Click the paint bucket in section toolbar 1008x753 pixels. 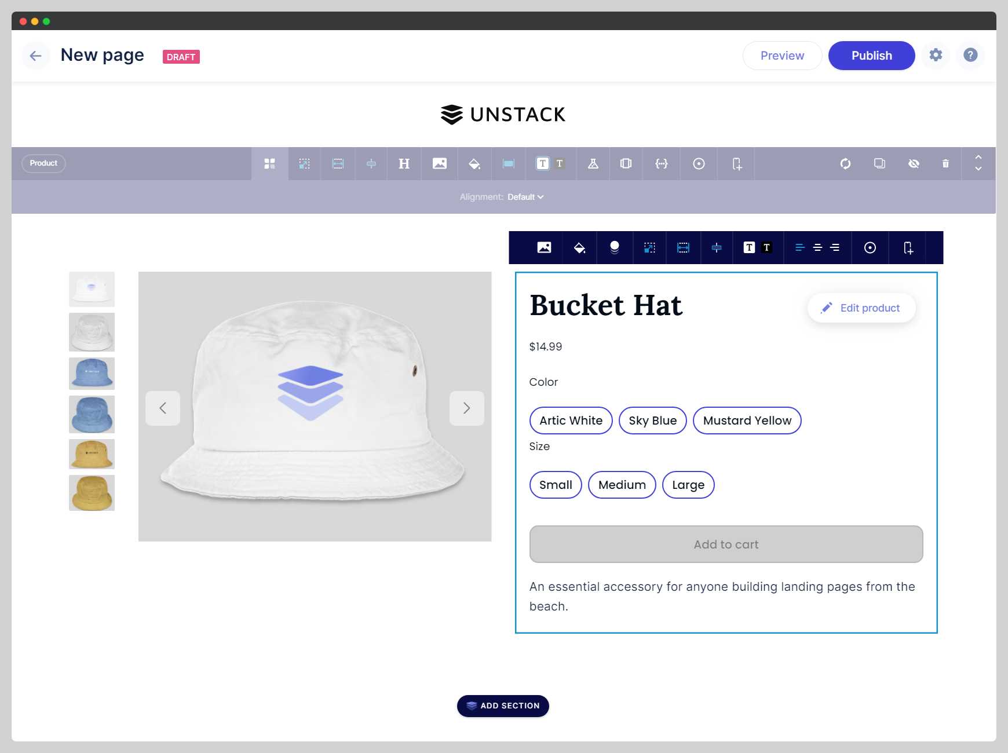click(474, 164)
